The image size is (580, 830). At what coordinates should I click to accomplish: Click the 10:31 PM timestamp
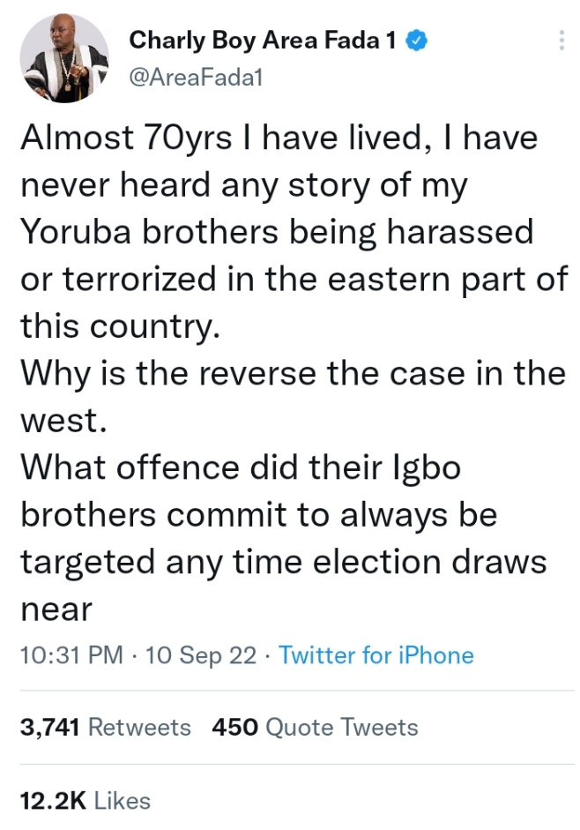tap(72, 655)
